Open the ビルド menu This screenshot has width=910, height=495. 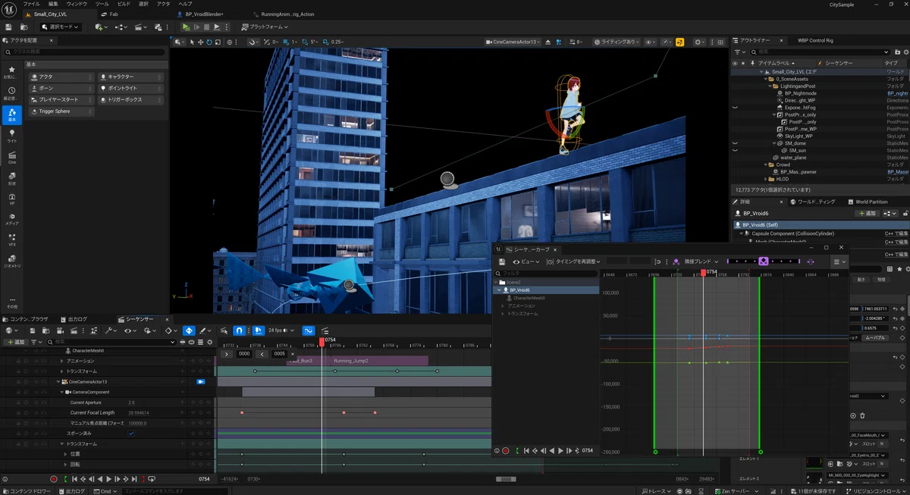(124, 4)
